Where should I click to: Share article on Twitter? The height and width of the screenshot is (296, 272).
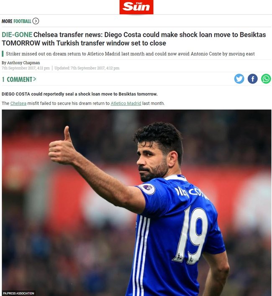pyautogui.click(x=239, y=79)
